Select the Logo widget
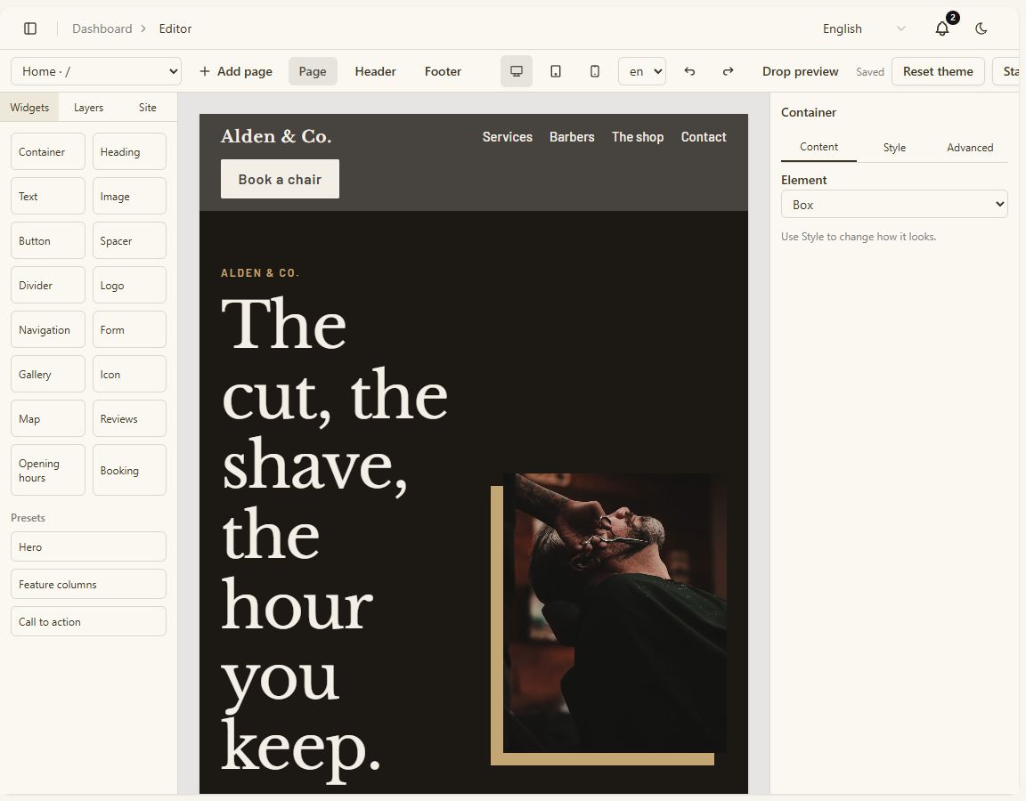Viewport: 1026px width, 801px height. 129,285
